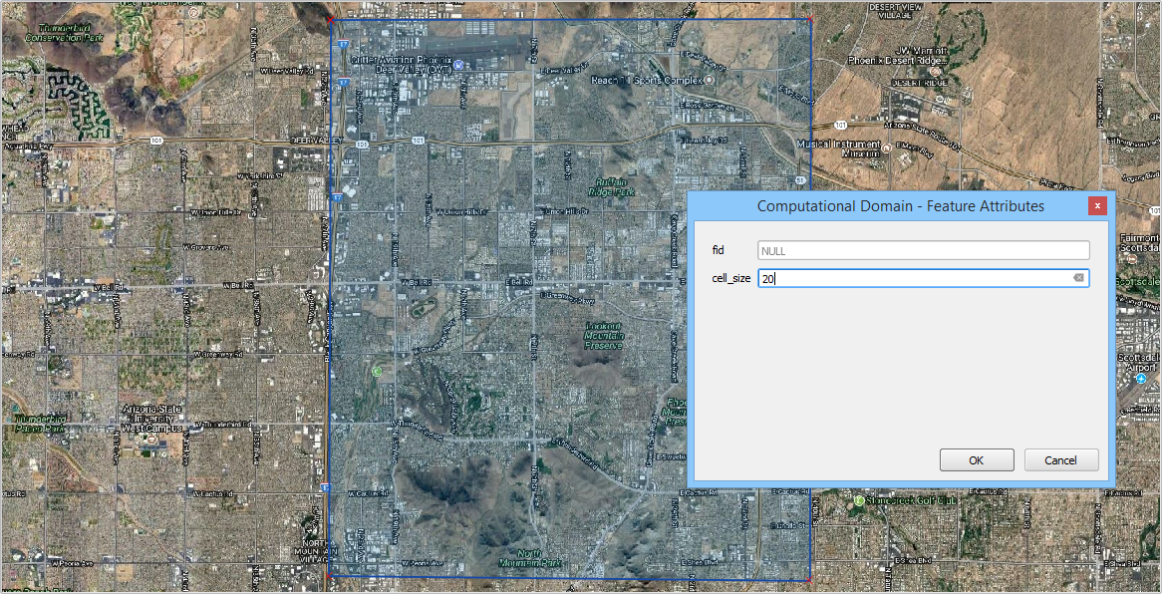Image resolution: width=1162 pixels, height=594 pixels.
Task: Click the top-right red polygon vertex
Action: point(811,19)
